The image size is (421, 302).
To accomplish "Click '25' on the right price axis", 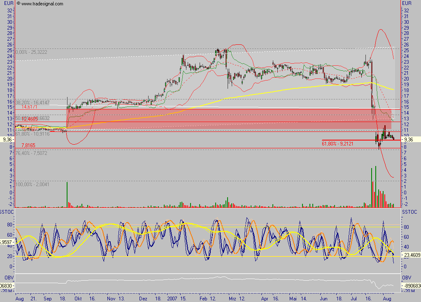I will pyautogui.click(x=406, y=51).
